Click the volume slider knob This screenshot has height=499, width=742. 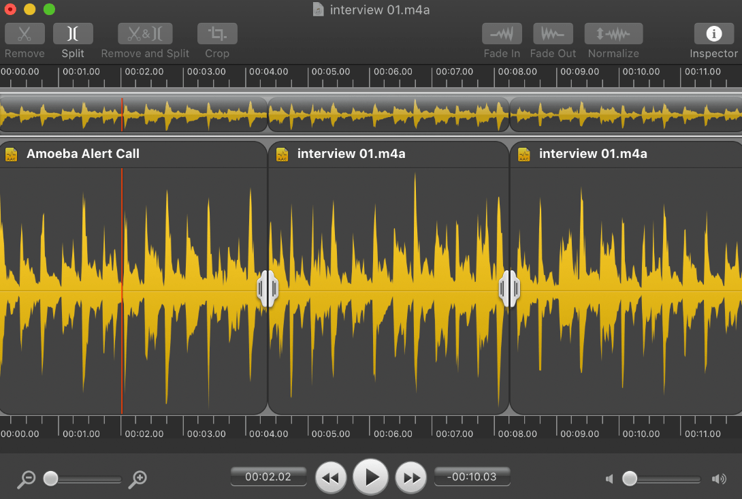tap(630, 479)
